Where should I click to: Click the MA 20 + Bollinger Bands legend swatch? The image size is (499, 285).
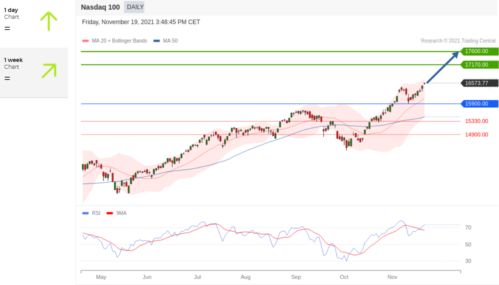point(85,41)
